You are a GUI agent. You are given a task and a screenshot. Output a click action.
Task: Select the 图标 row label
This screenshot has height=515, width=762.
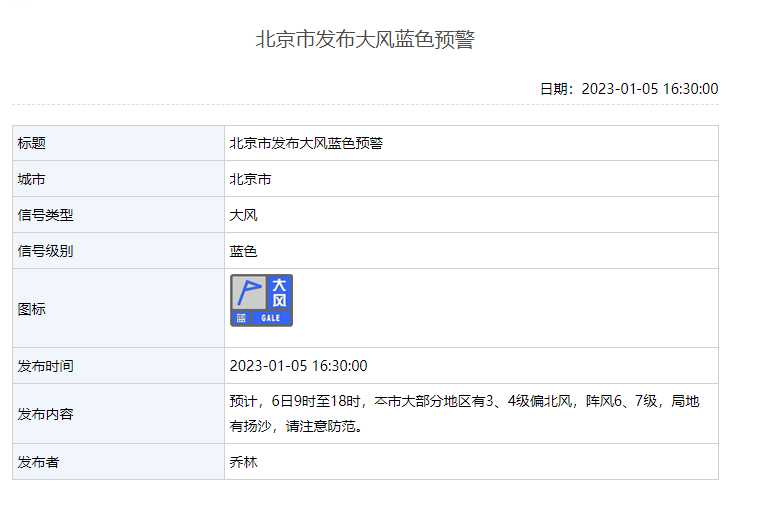[x=32, y=309]
